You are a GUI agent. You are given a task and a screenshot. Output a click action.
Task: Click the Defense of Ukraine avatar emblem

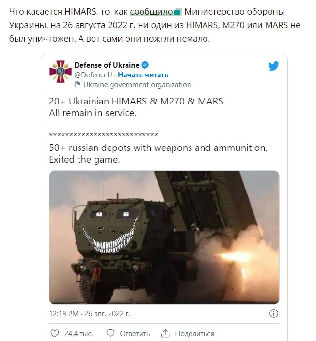coord(61,72)
